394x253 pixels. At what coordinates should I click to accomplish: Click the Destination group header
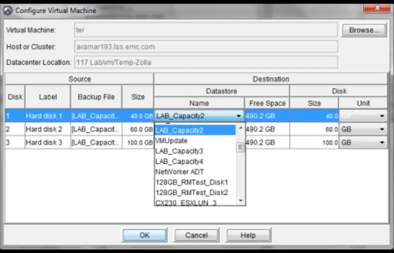270,79
